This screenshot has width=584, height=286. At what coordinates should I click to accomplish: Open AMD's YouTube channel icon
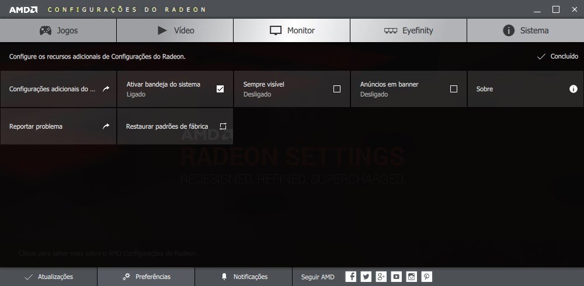(x=397, y=277)
